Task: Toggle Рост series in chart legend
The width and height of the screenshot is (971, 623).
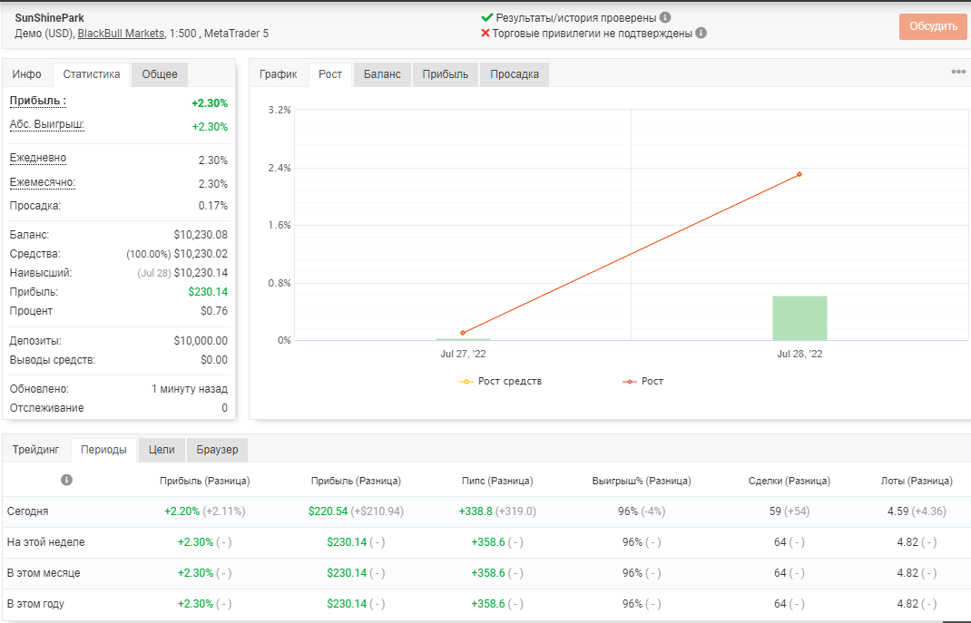Action: (x=642, y=381)
